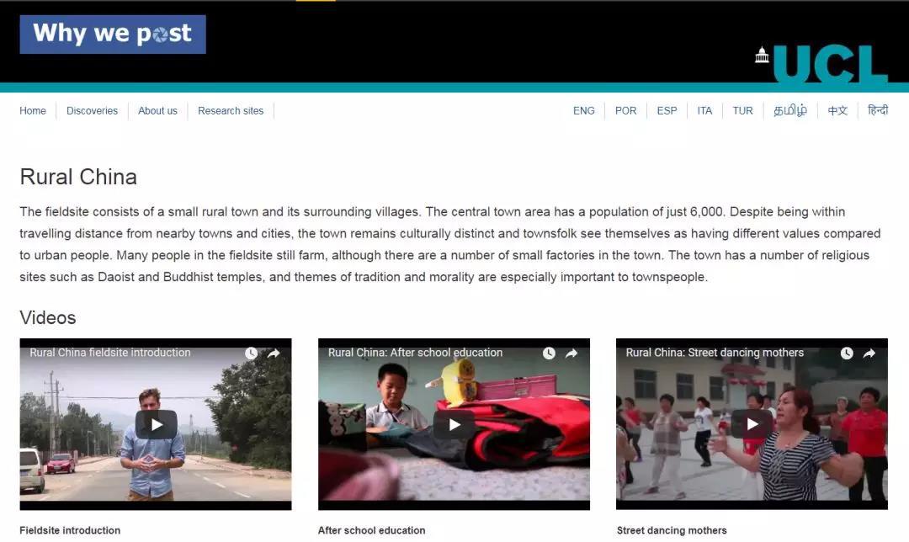
Task: Select the Tamil language option
Action: (789, 111)
